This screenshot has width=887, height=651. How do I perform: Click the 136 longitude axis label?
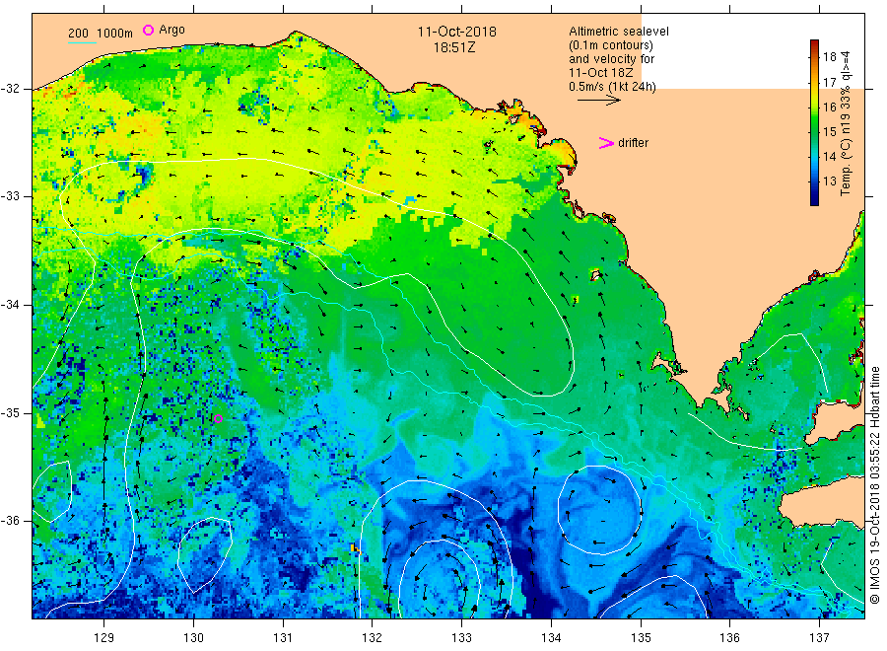tap(729, 638)
